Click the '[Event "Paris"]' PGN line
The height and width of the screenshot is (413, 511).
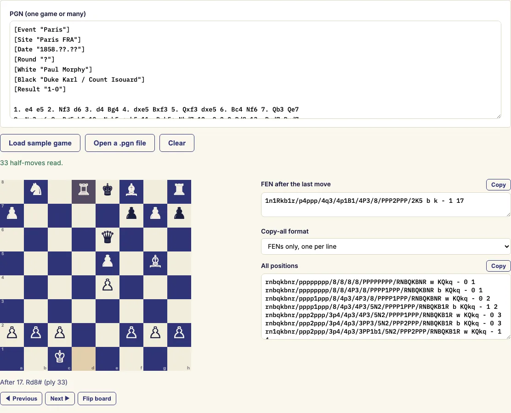[x=42, y=30]
